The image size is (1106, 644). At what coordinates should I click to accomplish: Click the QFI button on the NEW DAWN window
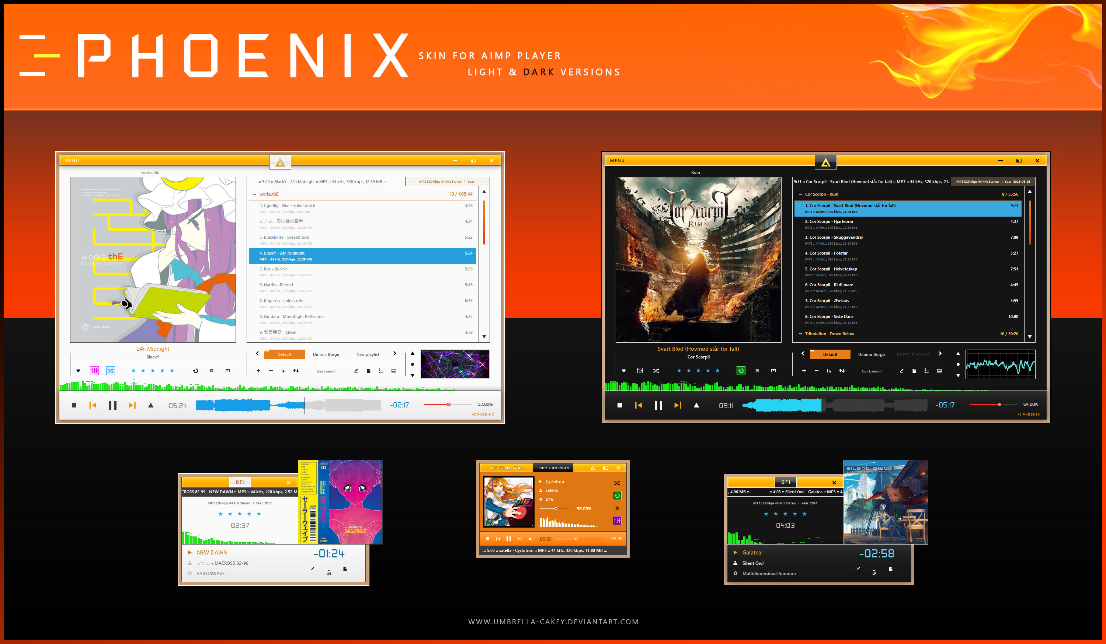(x=240, y=483)
